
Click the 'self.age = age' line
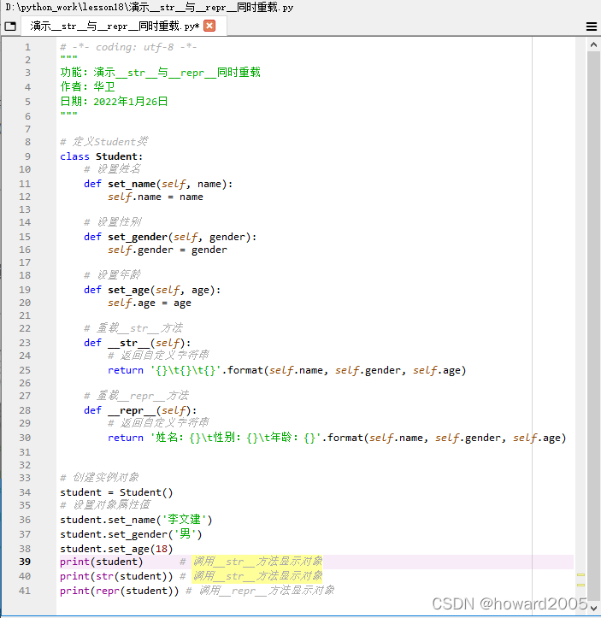click(x=150, y=303)
